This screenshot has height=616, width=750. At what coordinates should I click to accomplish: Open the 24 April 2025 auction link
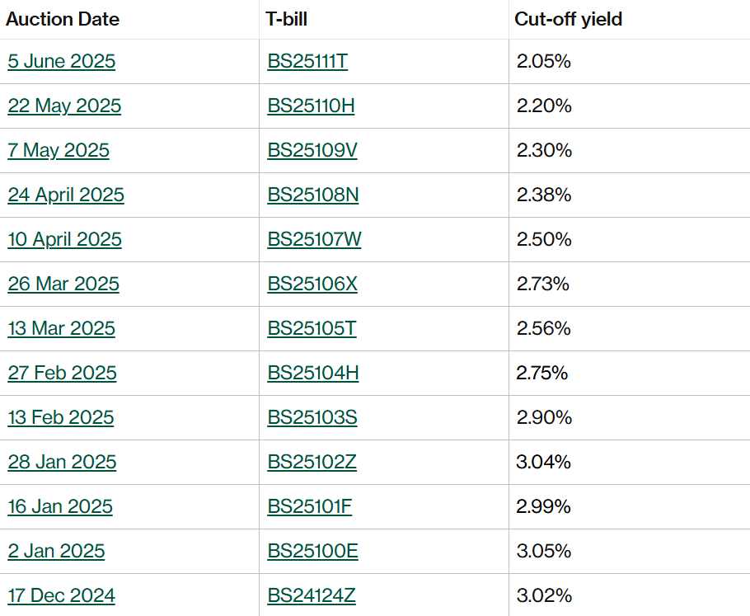pos(66,195)
